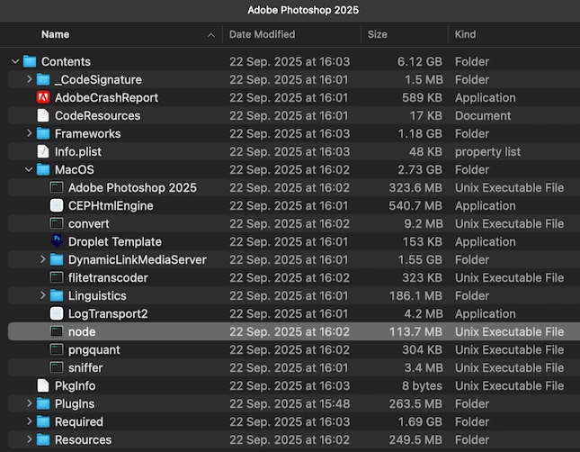
Task: Click the sniffer executable icon
Action: (57, 367)
